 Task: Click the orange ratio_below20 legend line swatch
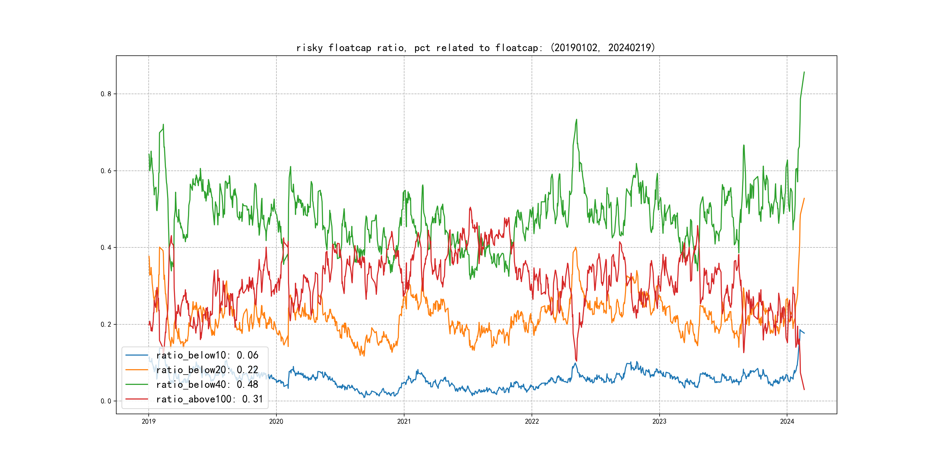coord(136,370)
